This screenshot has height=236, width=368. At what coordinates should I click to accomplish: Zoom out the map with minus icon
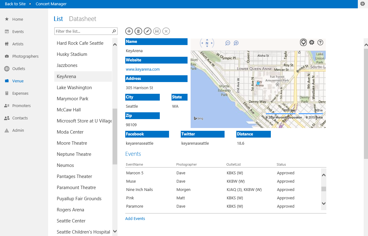228,43
